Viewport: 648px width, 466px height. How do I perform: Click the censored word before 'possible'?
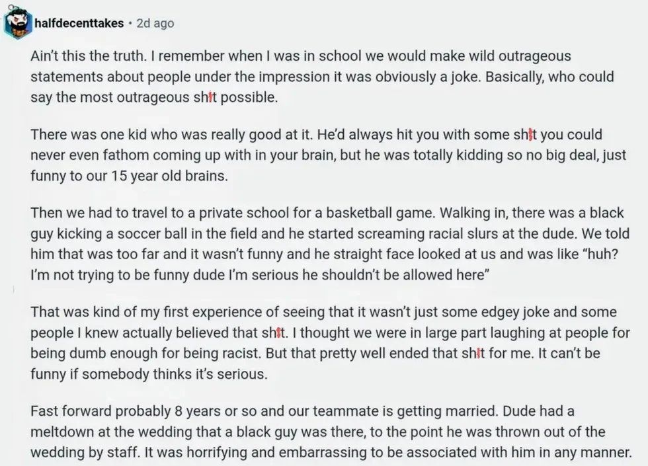[205, 98]
